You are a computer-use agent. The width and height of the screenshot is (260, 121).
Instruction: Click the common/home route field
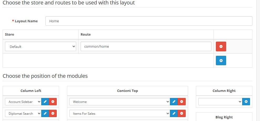pos(146,46)
